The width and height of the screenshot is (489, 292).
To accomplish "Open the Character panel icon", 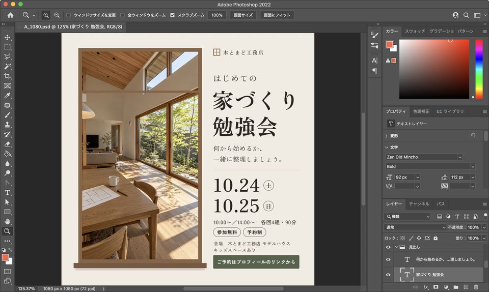I will [x=374, y=61].
